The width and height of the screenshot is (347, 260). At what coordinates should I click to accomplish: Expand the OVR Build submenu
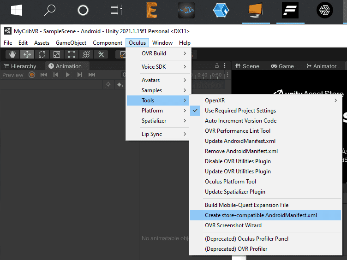point(158,53)
